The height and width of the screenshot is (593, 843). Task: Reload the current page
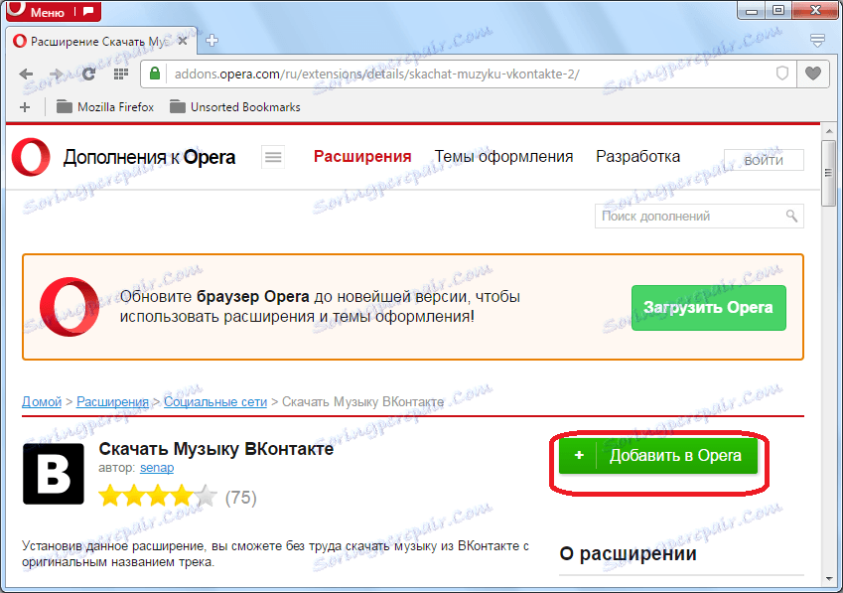(x=87, y=74)
